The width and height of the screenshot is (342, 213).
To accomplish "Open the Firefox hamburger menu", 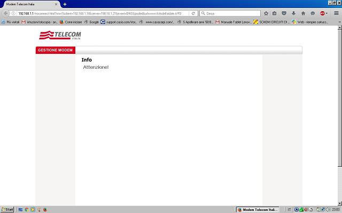I will [x=336, y=13].
